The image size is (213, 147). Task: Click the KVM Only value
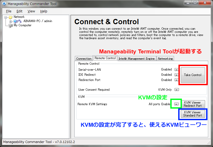pos(165,90)
